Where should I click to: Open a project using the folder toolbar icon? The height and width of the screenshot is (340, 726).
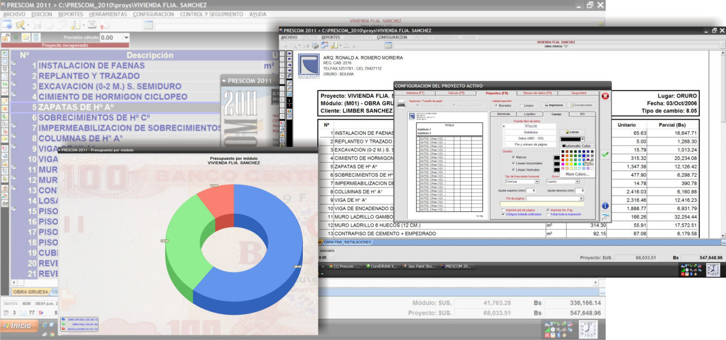coord(19,25)
